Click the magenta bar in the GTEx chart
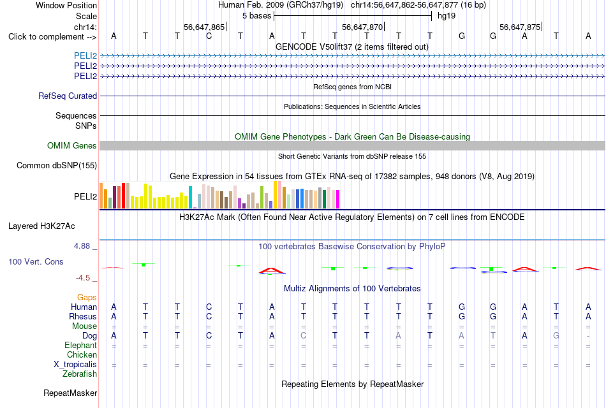The width and height of the screenshot is (606, 408). click(x=338, y=199)
